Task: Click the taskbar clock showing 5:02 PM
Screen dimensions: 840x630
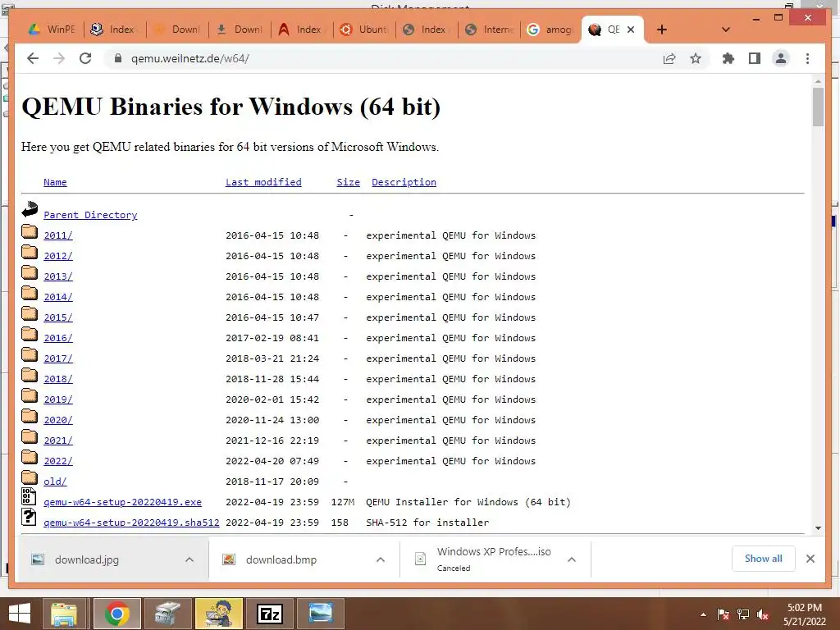Action: point(805,614)
